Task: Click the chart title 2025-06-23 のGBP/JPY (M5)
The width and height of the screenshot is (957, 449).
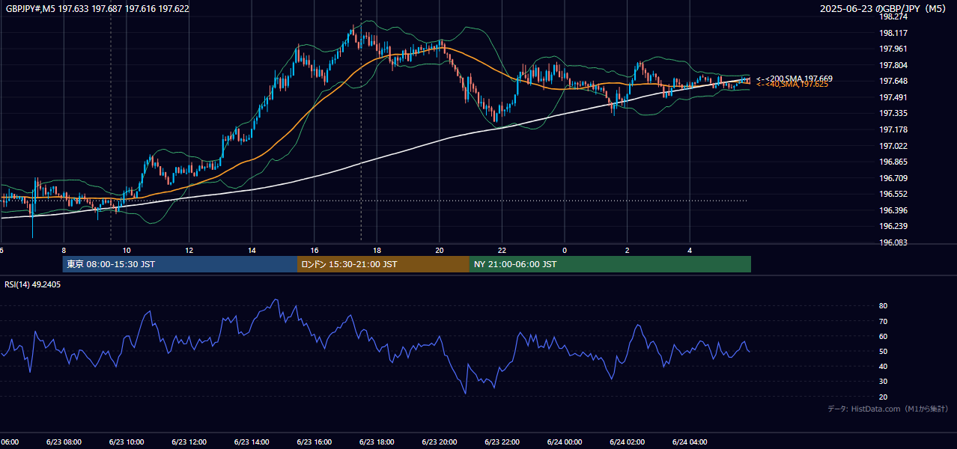Action: click(x=884, y=9)
